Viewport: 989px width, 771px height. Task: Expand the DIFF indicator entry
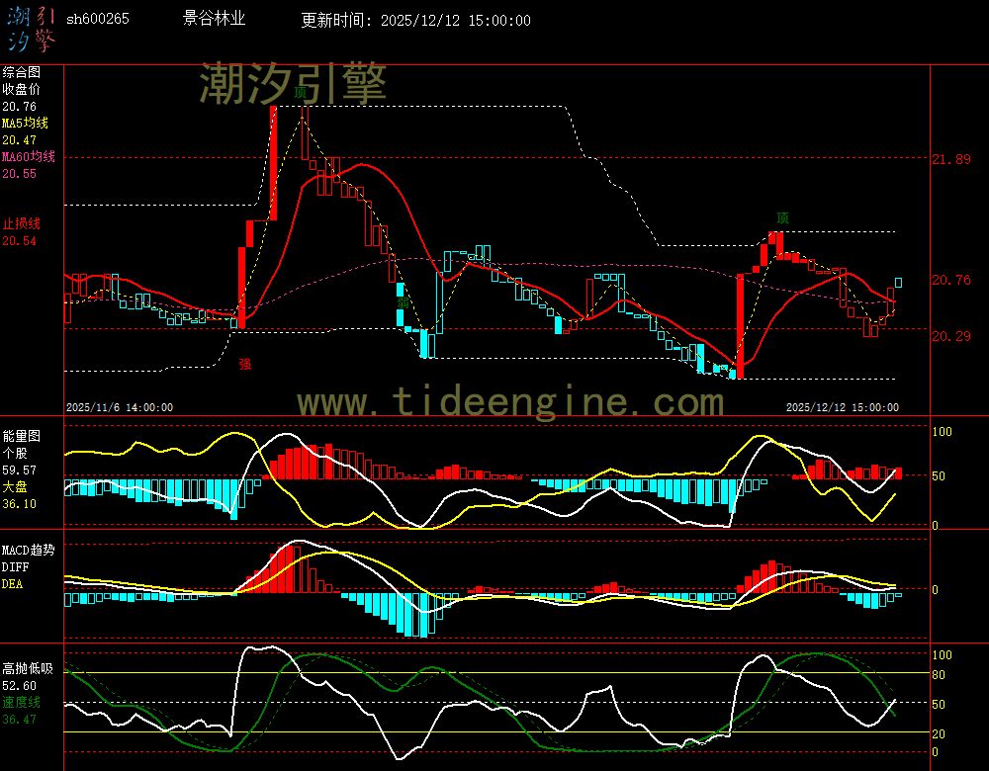[x=13, y=566]
